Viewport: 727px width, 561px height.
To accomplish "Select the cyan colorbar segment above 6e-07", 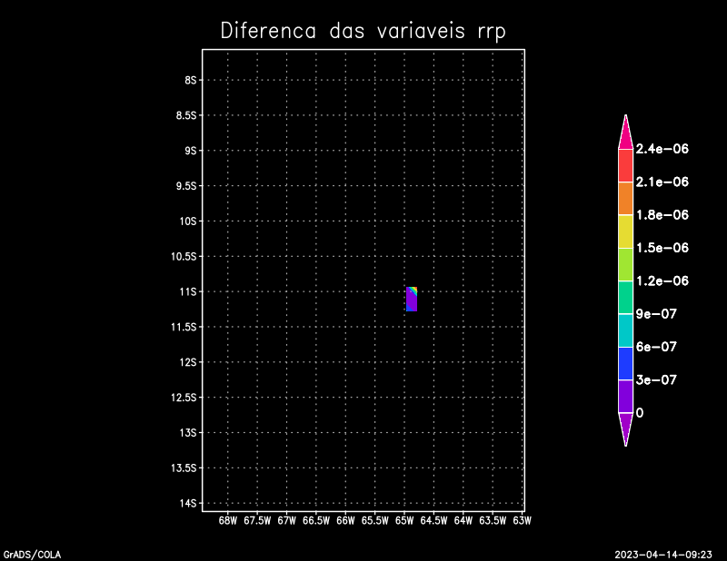I will (x=625, y=330).
